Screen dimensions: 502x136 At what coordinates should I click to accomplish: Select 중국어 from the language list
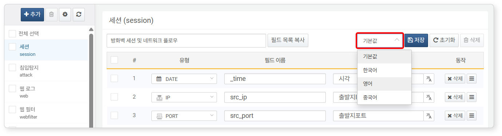tap(384, 98)
